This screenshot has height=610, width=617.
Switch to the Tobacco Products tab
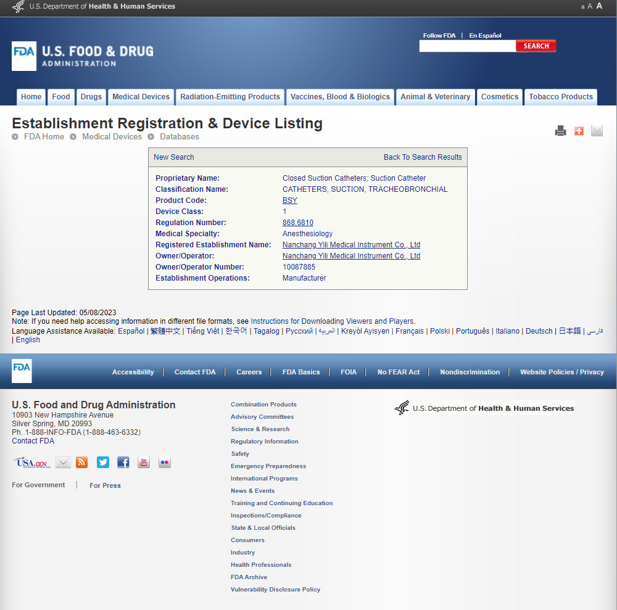tap(560, 97)
